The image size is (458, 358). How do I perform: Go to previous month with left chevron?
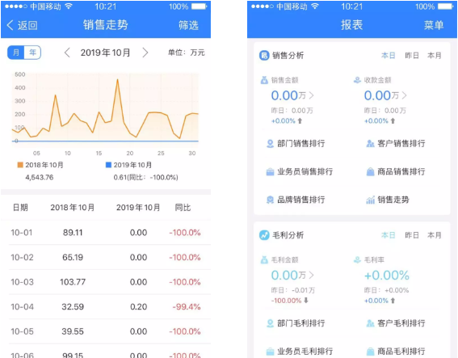point(67,53)
